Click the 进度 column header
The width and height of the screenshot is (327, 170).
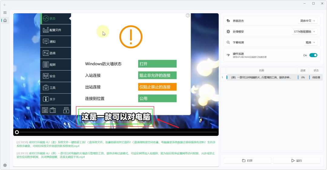303,70
